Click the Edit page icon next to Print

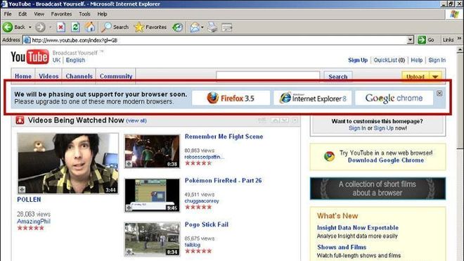tap(227, 27)
